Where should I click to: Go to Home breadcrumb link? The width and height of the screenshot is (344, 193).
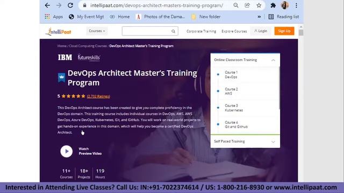click(62, 46)
